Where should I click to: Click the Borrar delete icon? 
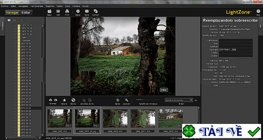(73, 100)
